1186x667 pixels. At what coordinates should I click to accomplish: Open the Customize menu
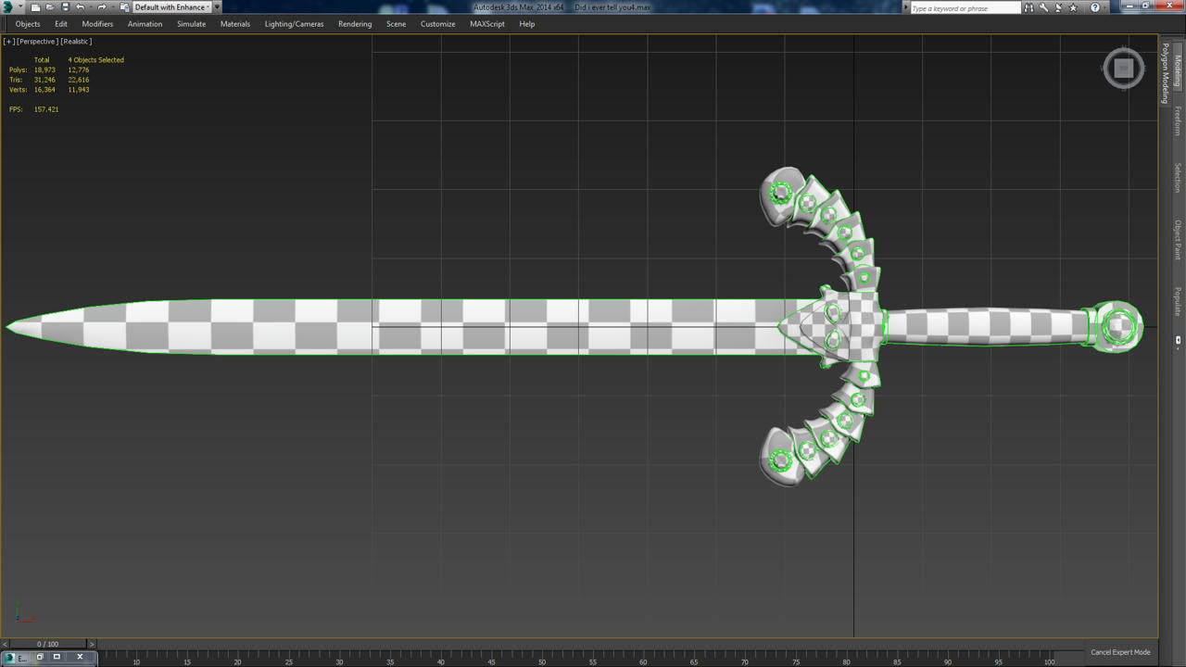(438, 24)
